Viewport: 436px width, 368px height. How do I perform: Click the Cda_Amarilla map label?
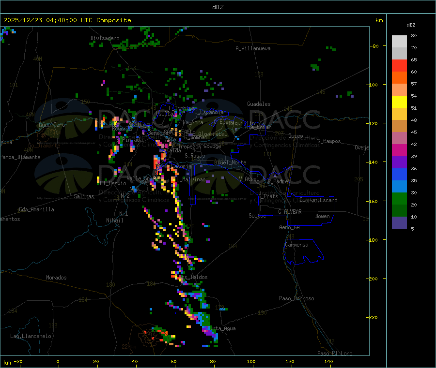tap(36, 209)
